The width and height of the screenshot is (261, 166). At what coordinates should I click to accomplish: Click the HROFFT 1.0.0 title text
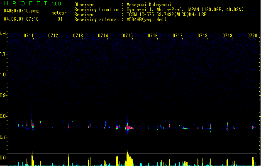pos(33,3)
